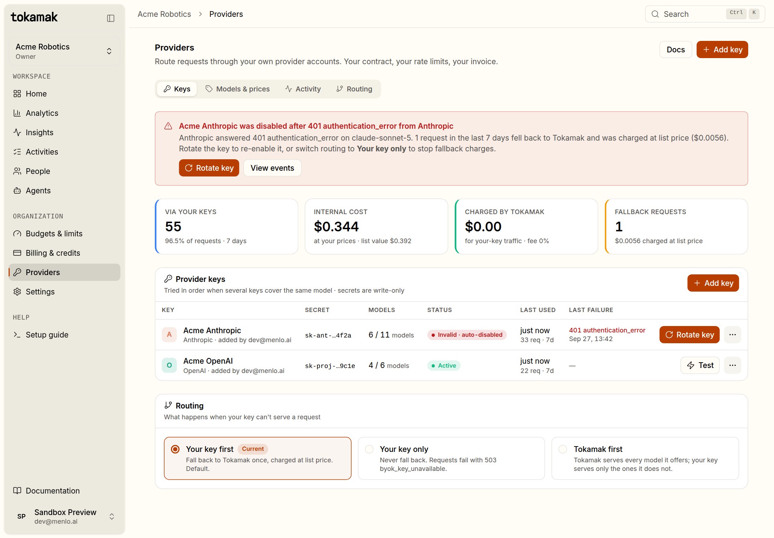Open Docs from the page header
774x538 pixels.
676,49
